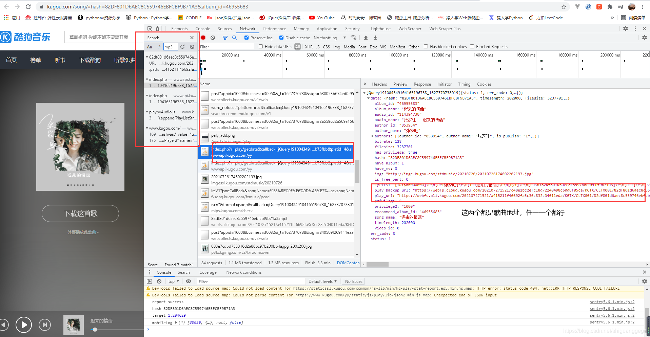This screenshot has height=337, width=650.
Task: Click the Export HAR download arrow
Action: point(375,38)
